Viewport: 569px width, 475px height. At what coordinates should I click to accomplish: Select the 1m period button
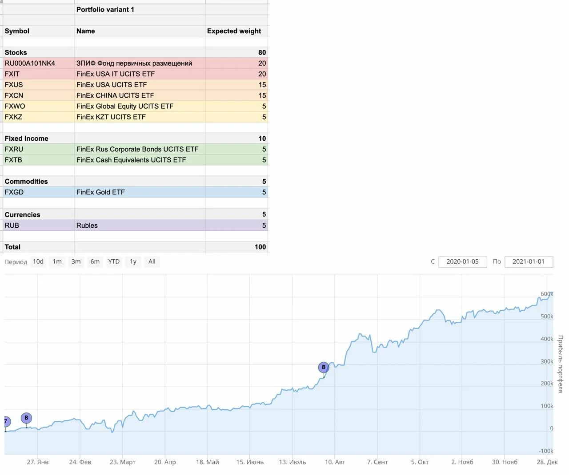pos(57,261)
